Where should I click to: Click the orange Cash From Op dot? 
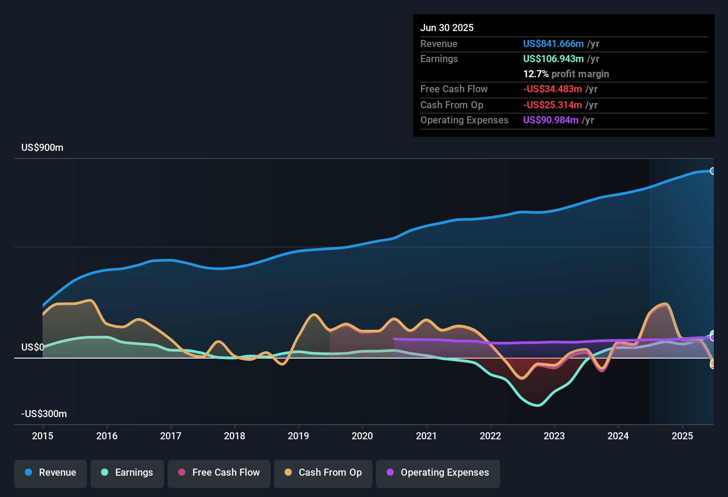[288, 472]
